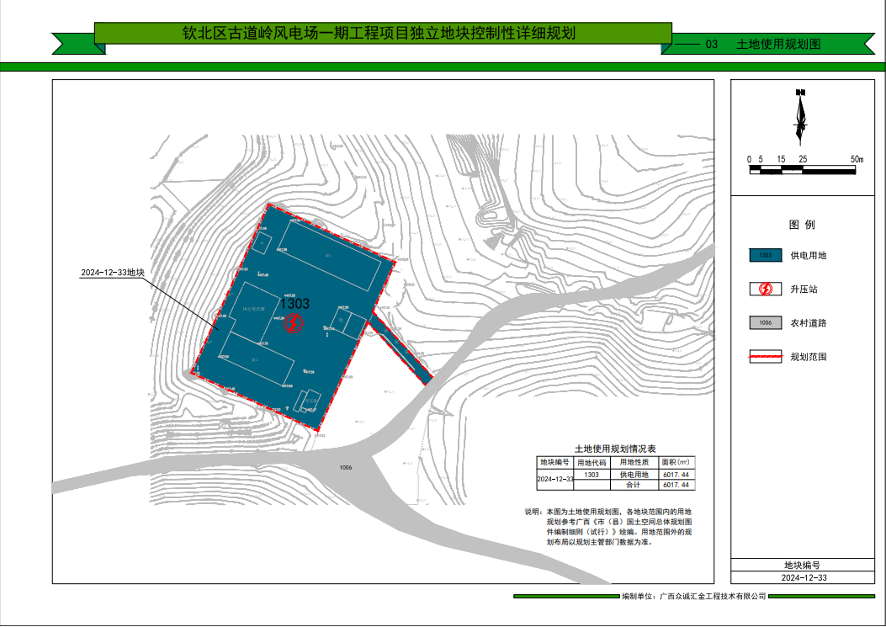Click the gray 农村道路 1006 legend swatch
The height and width of the screenshot is (627, 886).
tap(766, 322)
